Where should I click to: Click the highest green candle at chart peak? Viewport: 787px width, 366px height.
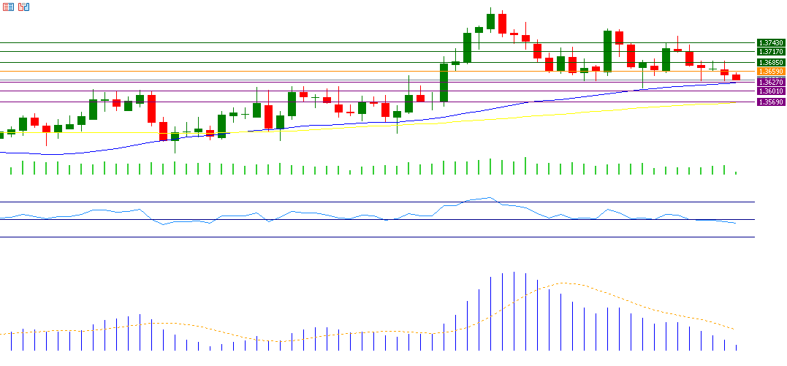point(490,21)
